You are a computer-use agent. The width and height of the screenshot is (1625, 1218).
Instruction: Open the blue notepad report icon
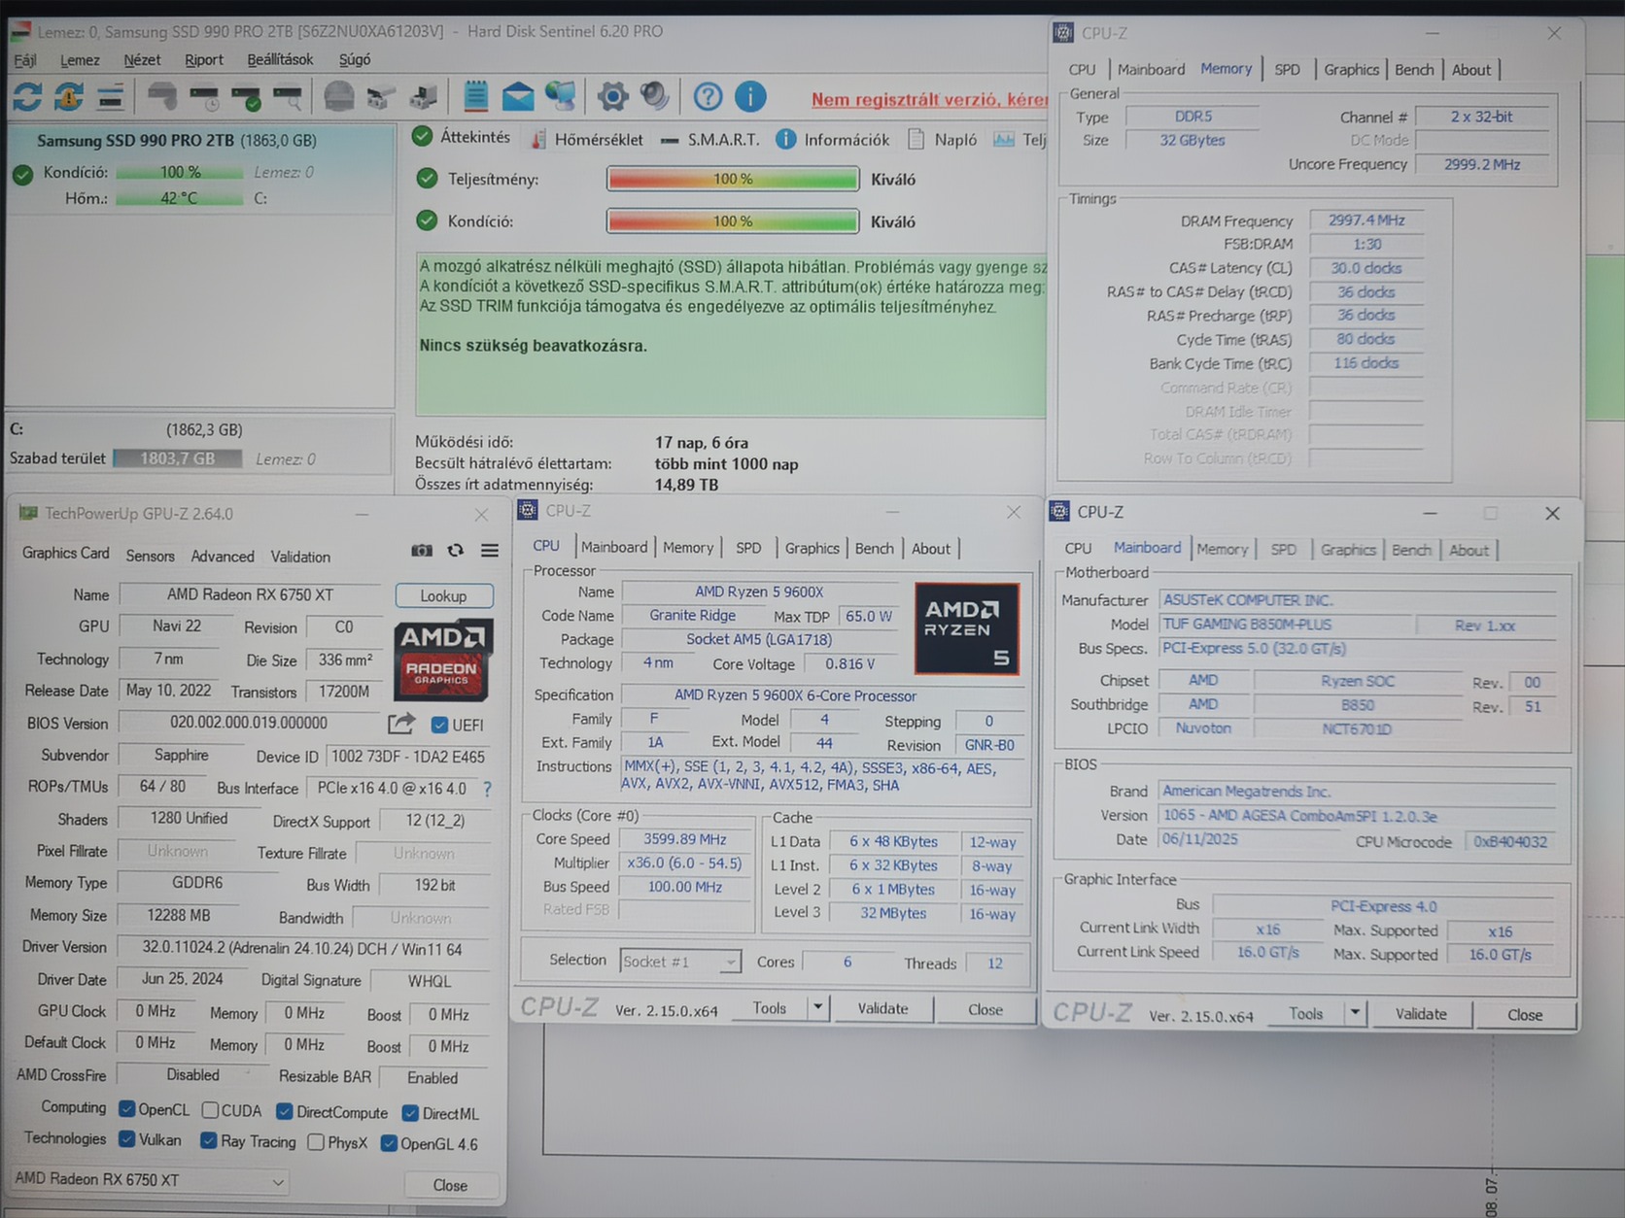pyautogui.click(x=475, y=96)
